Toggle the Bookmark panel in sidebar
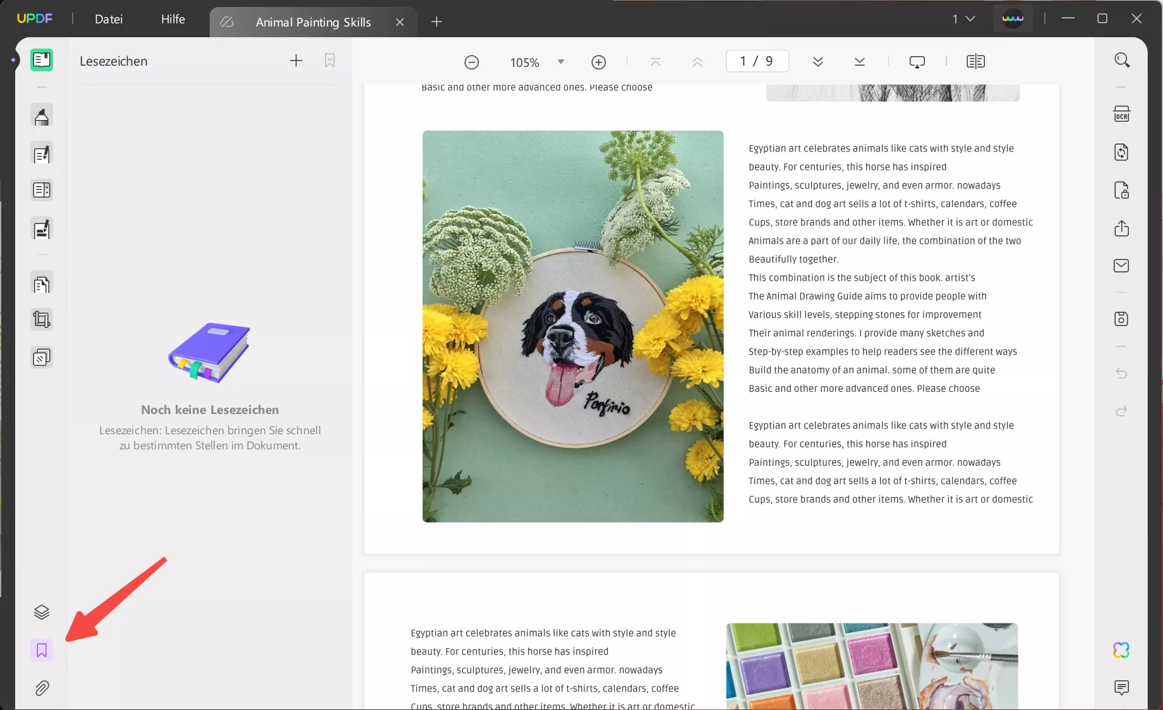 (x=42, y=650)
